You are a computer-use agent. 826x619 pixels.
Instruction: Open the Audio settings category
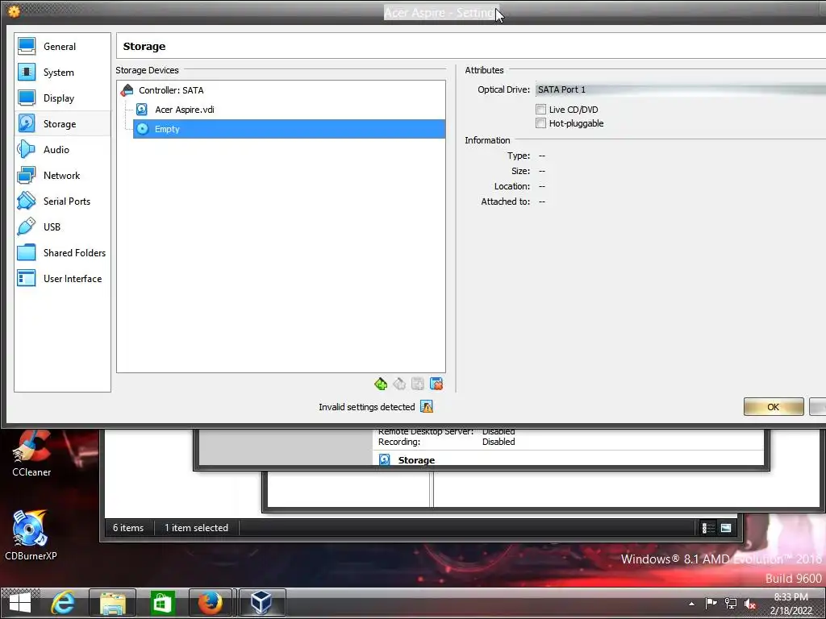(62, 149)
